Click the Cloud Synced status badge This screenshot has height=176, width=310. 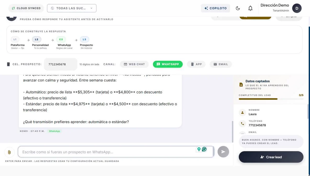point(26,8)
